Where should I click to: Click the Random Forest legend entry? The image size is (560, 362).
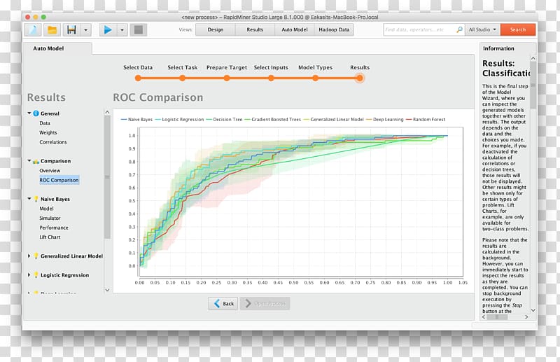pyautogui.click(x=426, y=119)
